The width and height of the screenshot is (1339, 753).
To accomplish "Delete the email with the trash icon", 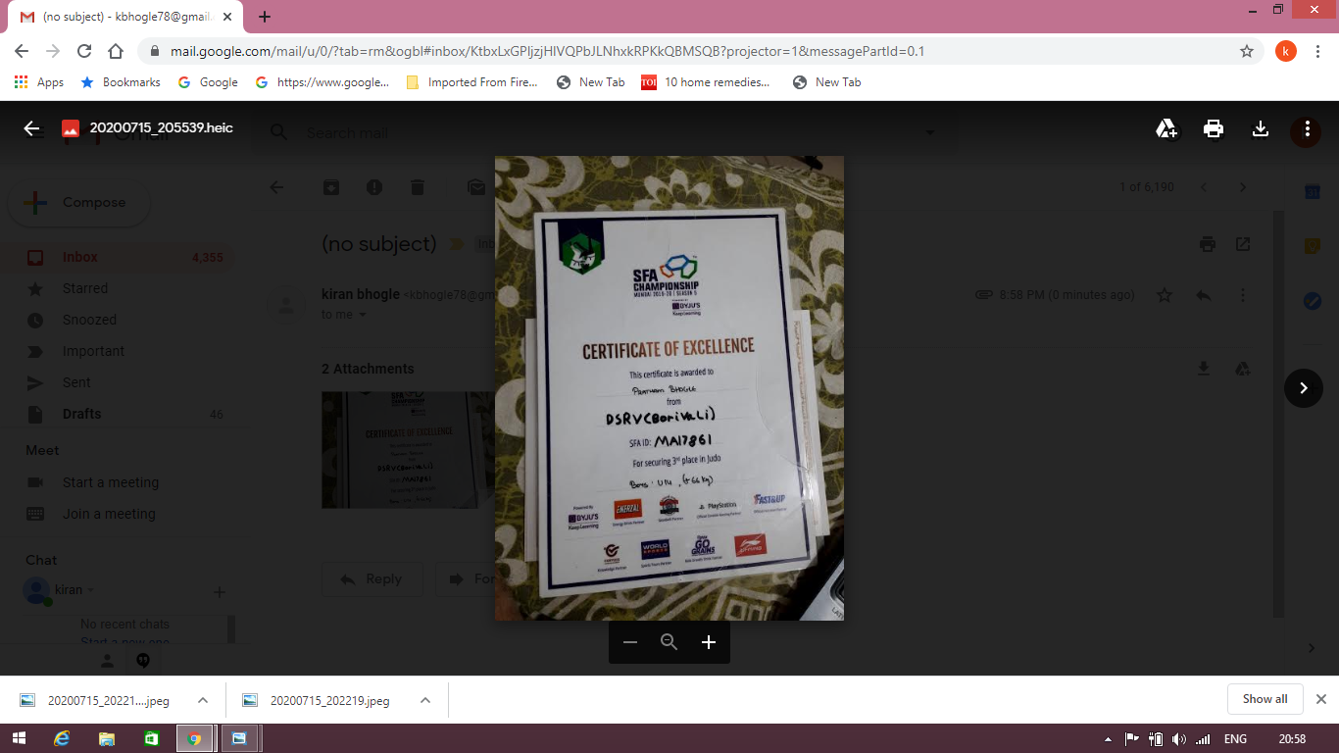I will (x=418, y=187).
